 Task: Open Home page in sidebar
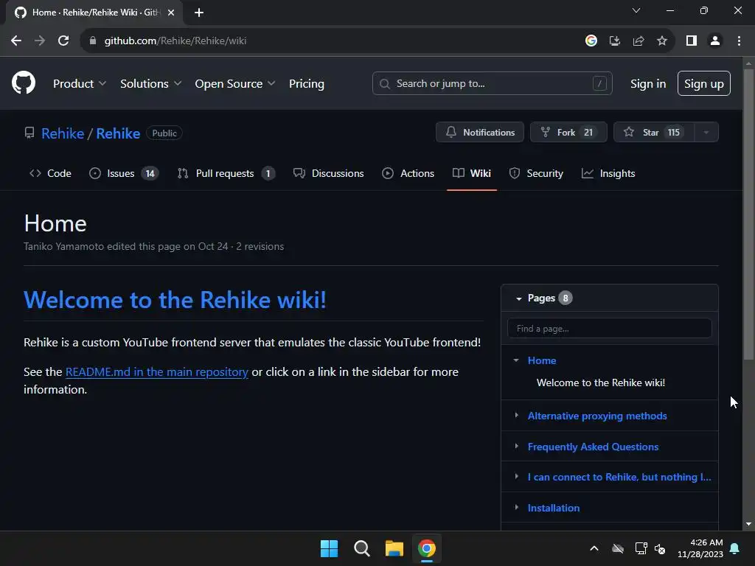(x=542, y=360)
